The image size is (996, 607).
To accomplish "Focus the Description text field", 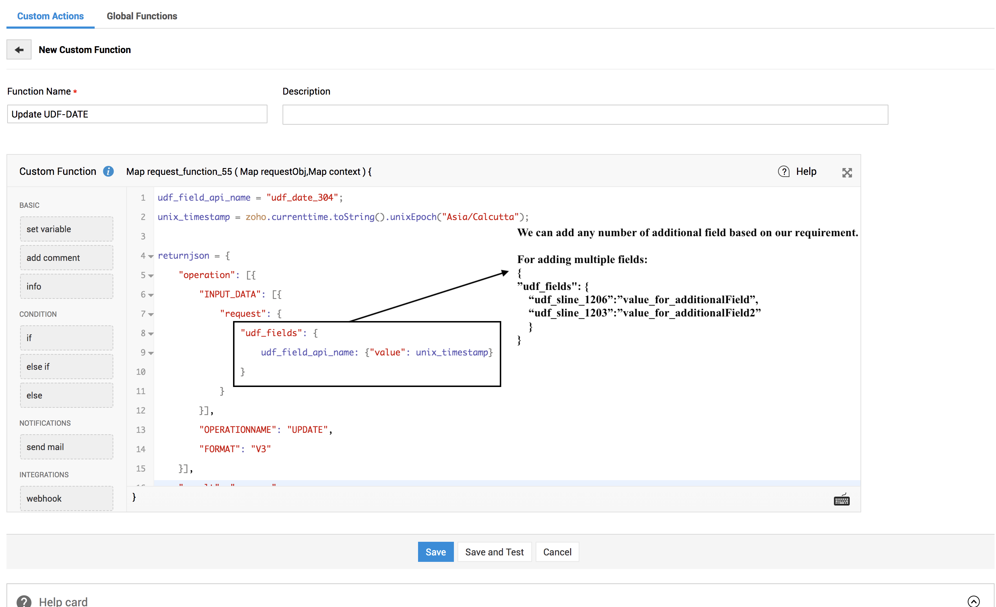I will click(585, 115).
